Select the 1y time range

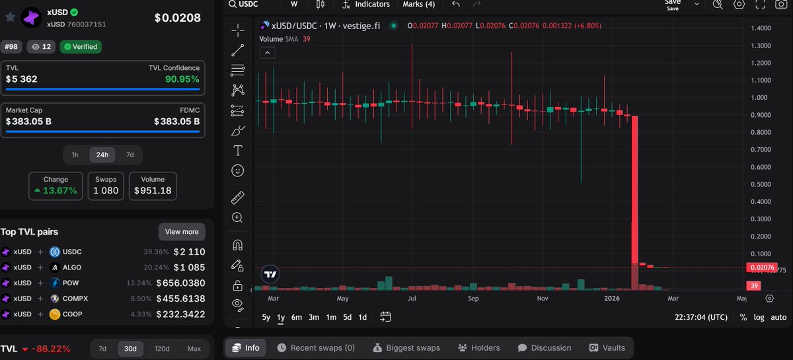[281, 317]
